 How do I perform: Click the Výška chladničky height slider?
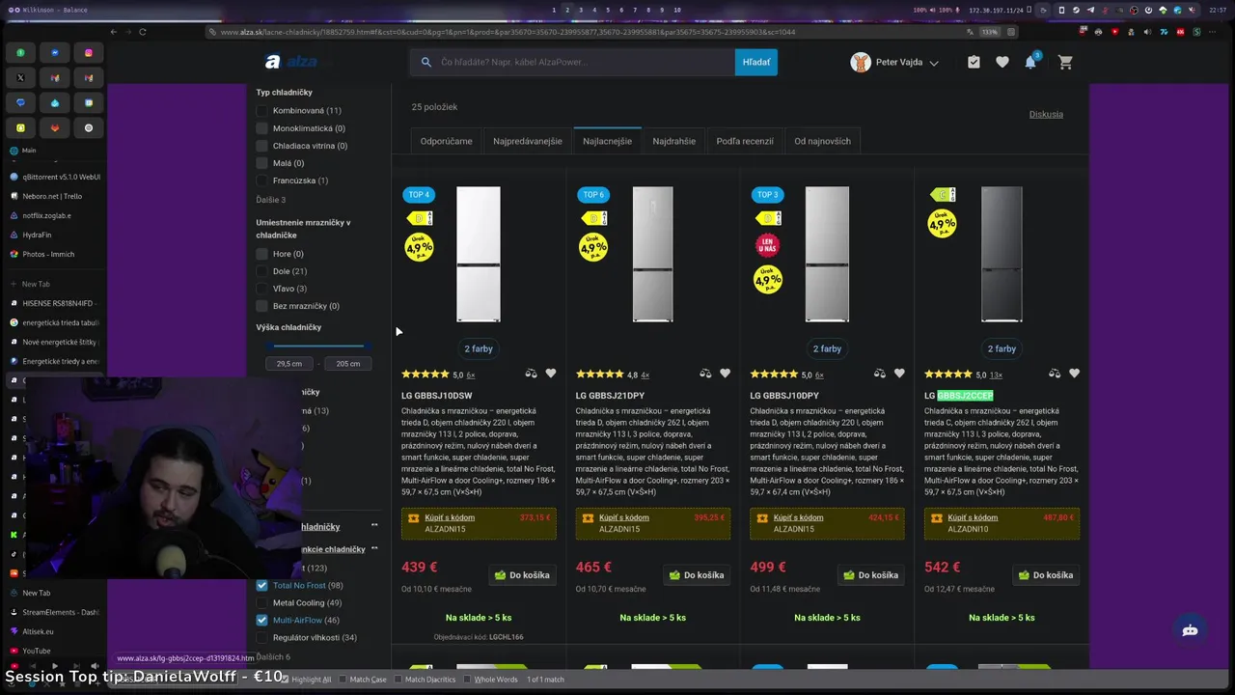318,346
